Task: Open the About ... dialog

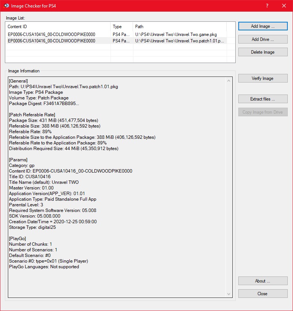Action: 263,281
